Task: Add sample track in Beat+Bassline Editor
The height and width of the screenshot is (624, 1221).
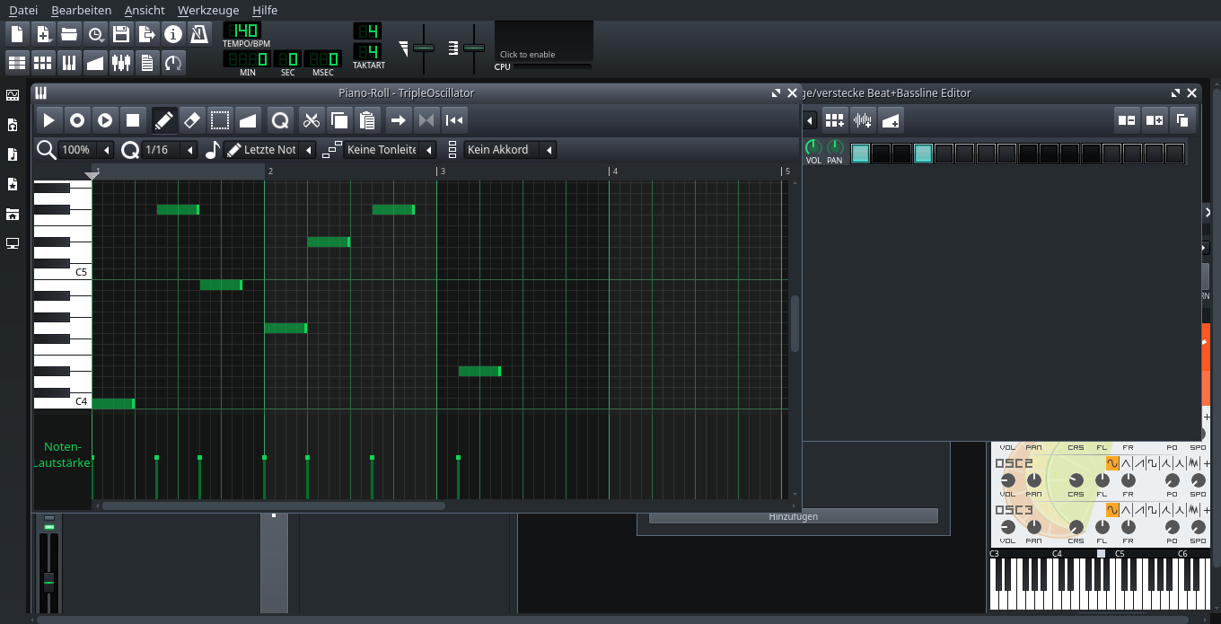Action: click(x=863, y=120)
